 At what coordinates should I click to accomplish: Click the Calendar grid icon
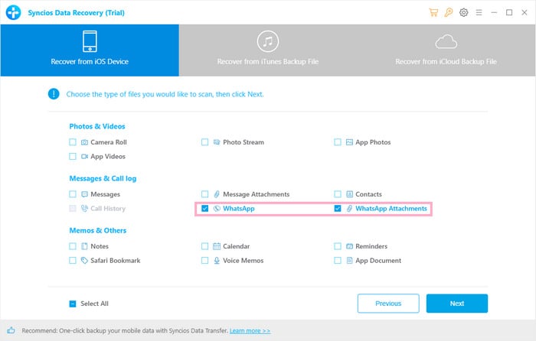[x=217, y=246]
